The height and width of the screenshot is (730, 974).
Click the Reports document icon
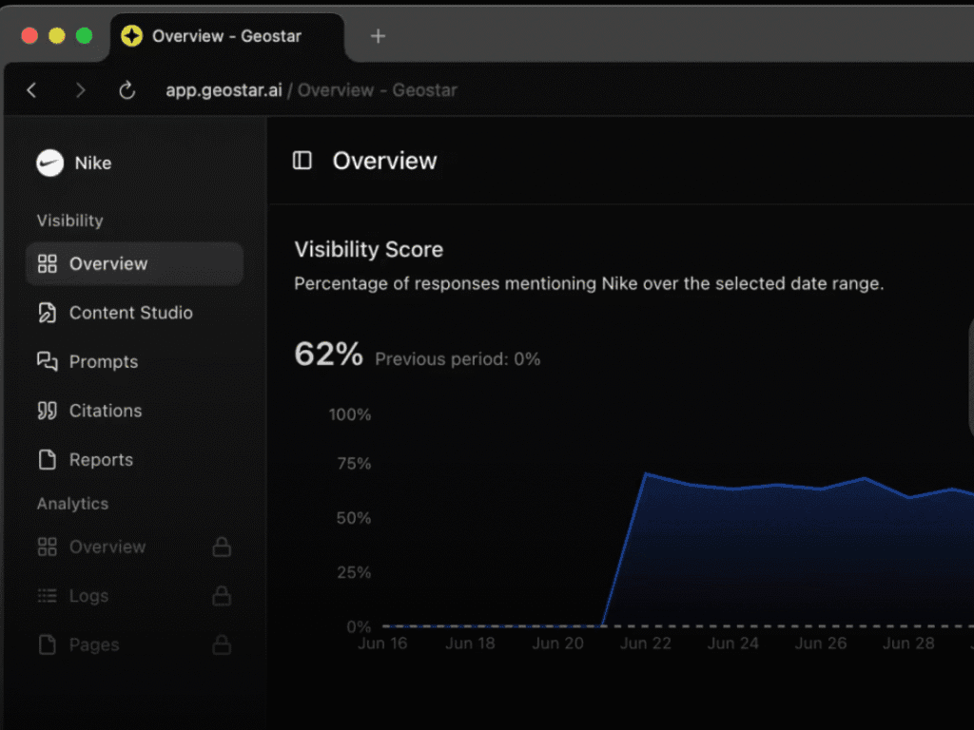[x=47, y=460]
